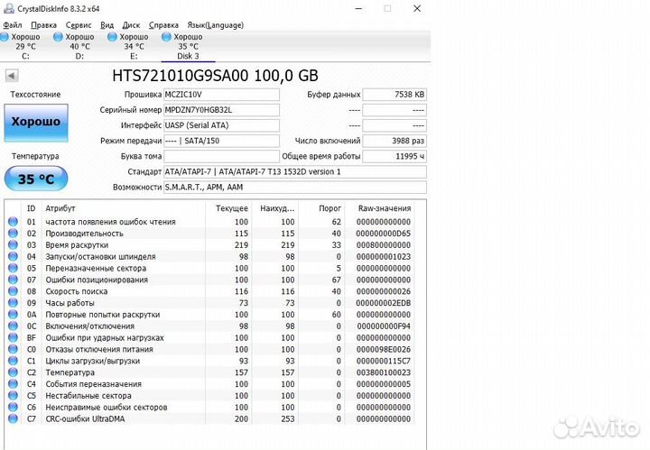
Task: Click the empty Буква тома field
Action: click(222, 157)
